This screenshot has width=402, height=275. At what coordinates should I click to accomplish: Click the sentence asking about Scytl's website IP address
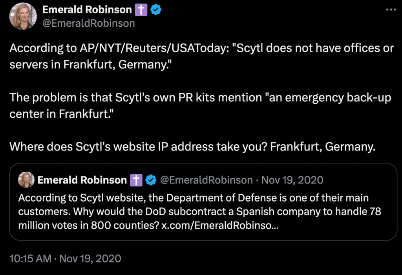click(x=192, y=147)
